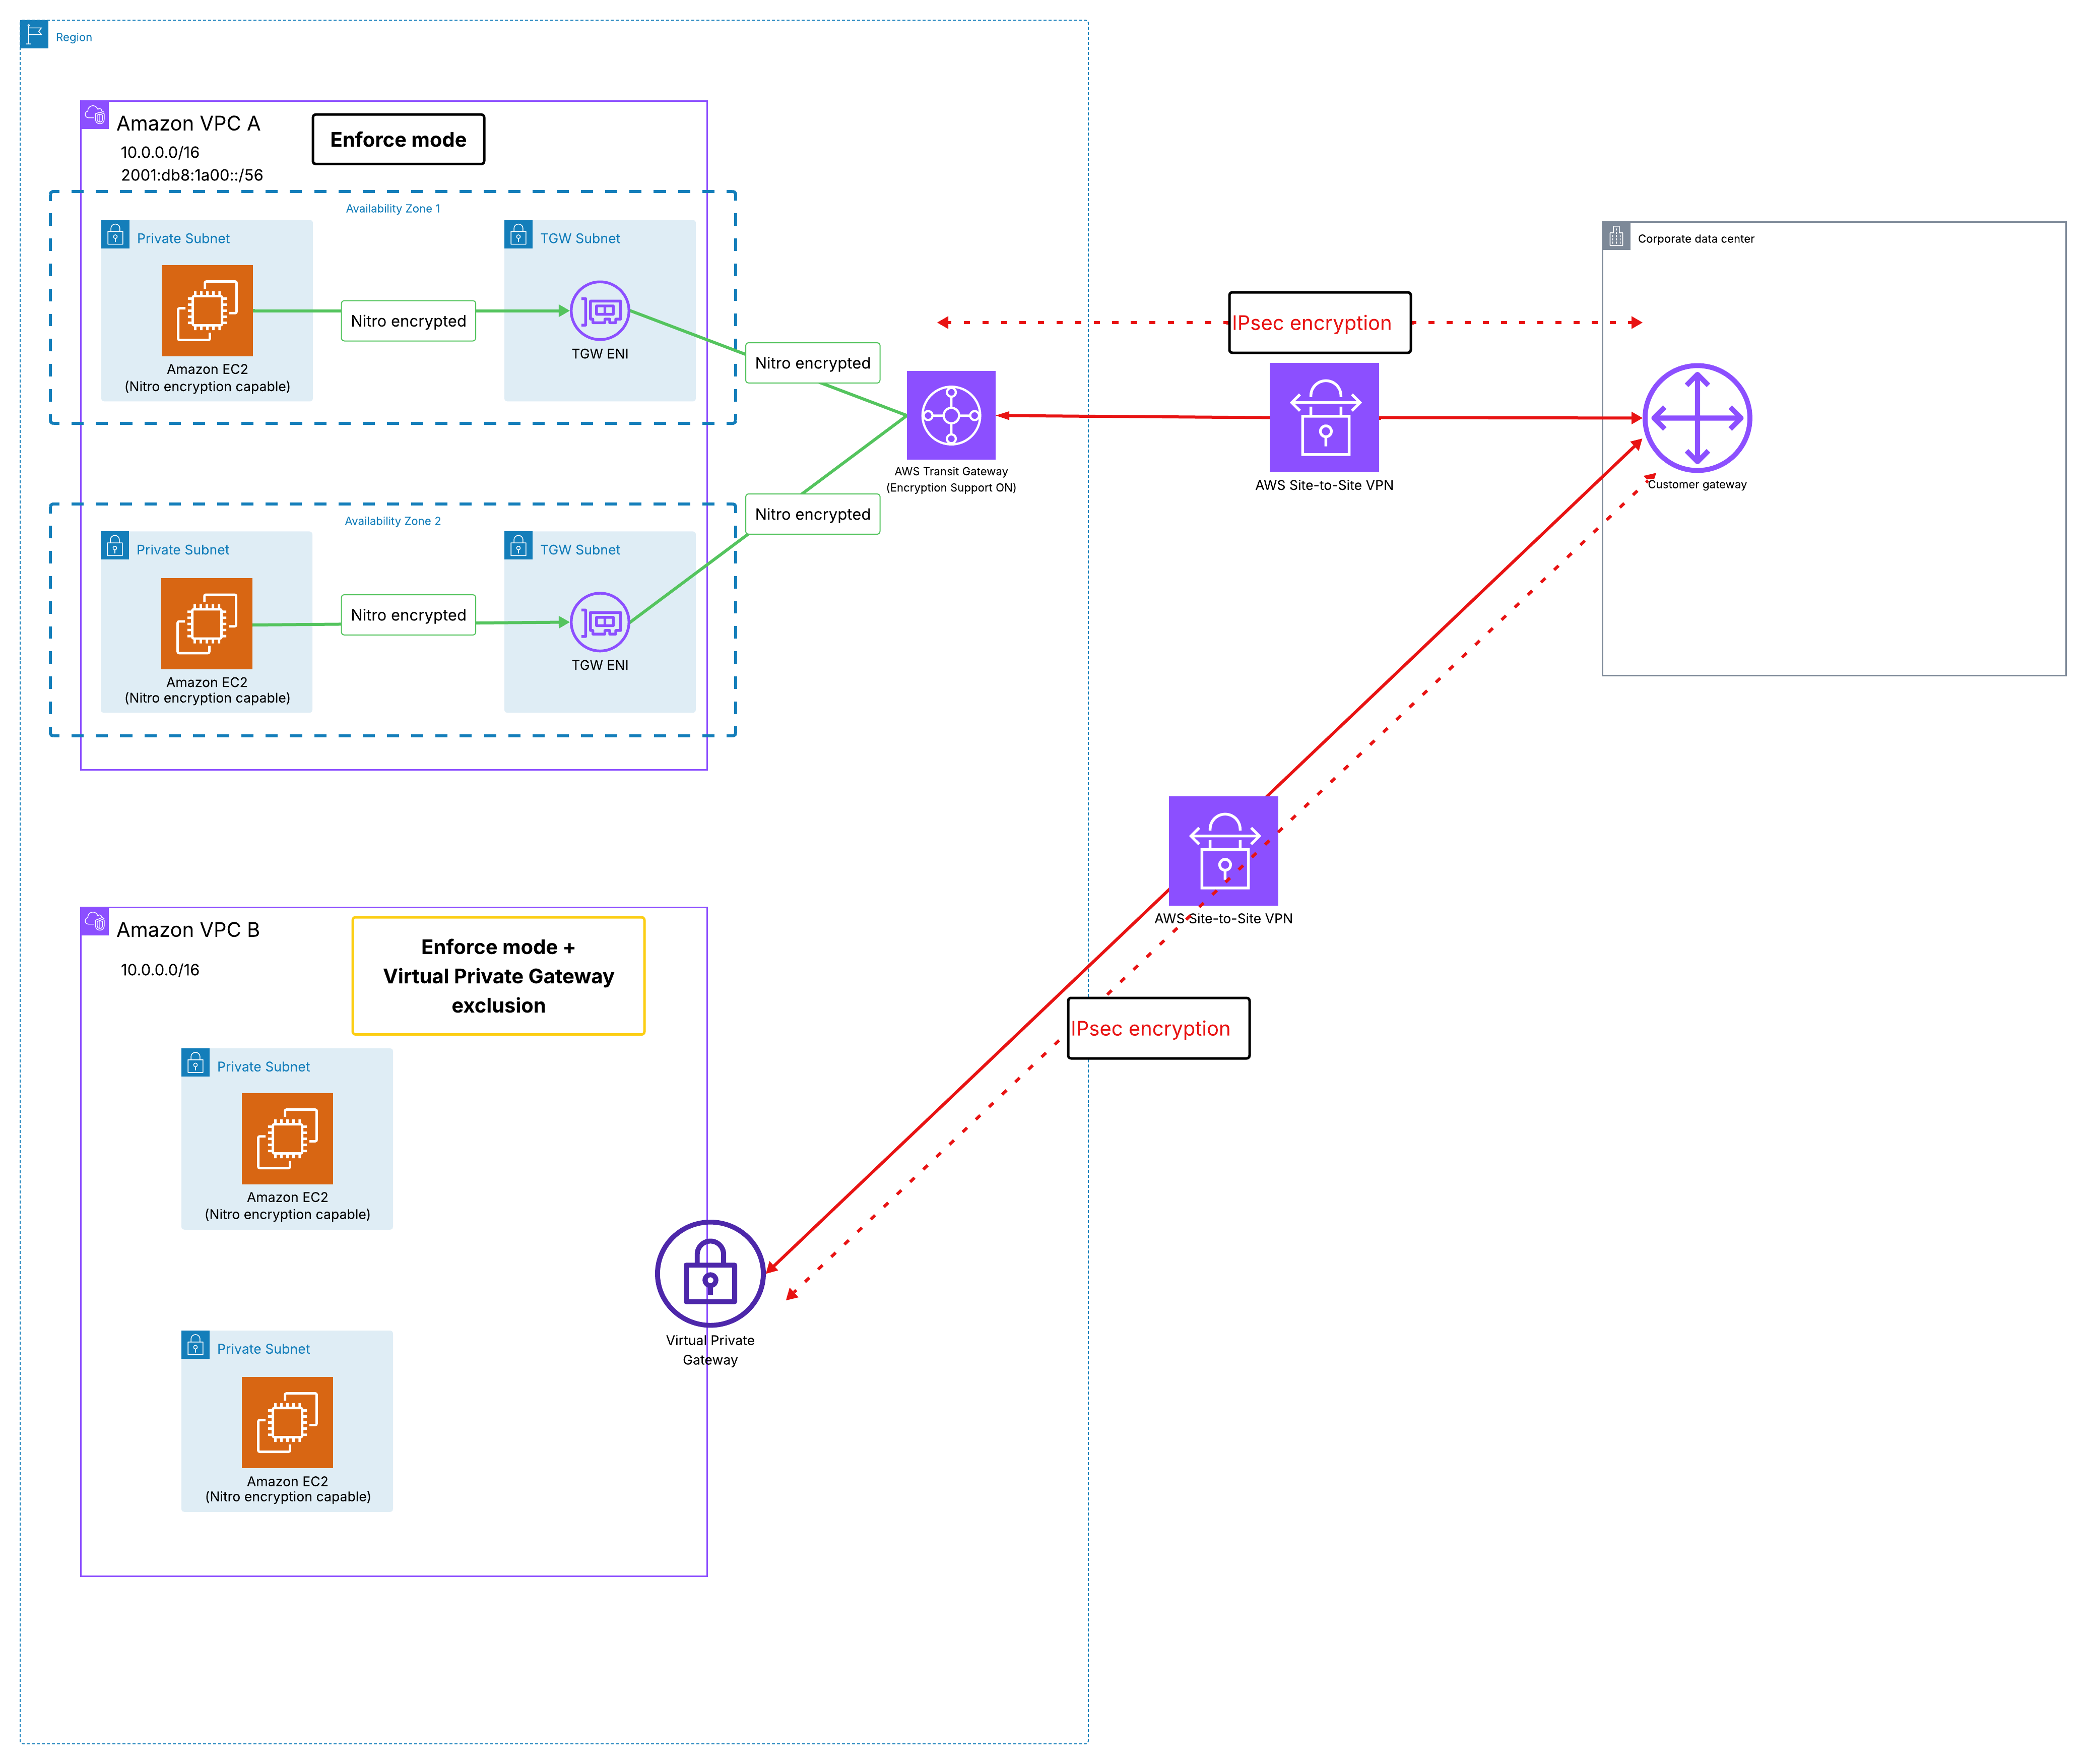This screenshot has height=1764, width=2086.
Task: Select the Corporate data center building icon
Action: pyautogui.click(x=1616, y=236)
